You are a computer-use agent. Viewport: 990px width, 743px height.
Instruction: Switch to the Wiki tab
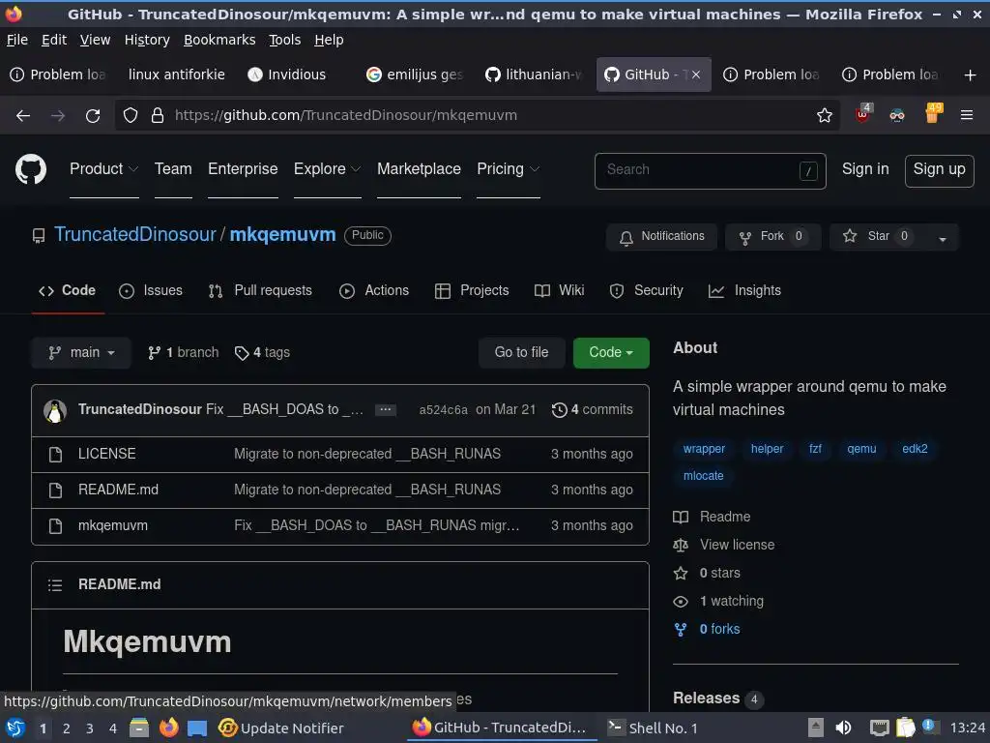(559, 290)
